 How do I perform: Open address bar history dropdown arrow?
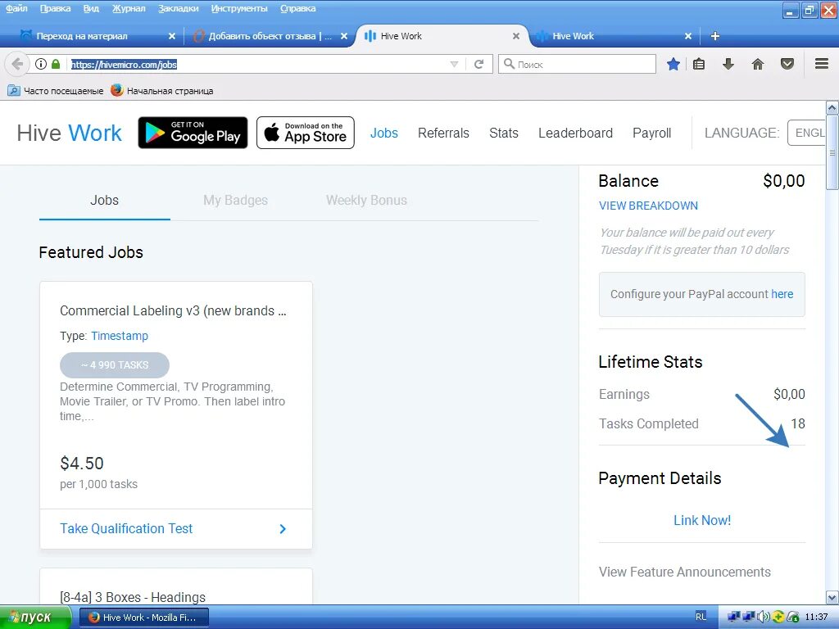click(x=454, y=64)
